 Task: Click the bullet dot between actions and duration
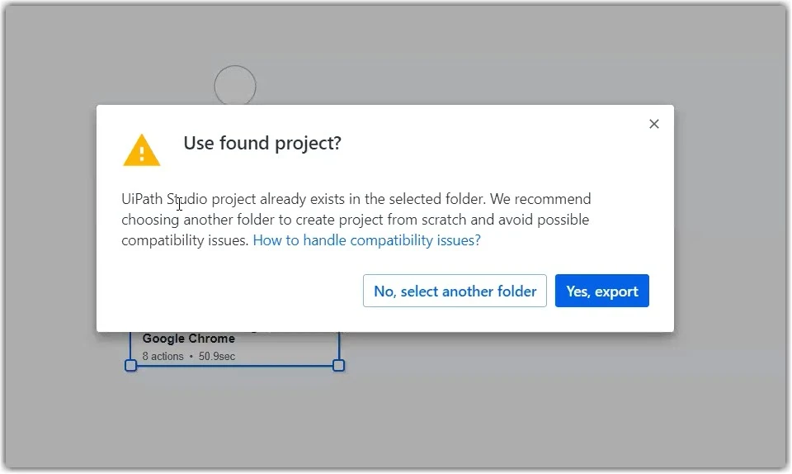pos(191,356)
